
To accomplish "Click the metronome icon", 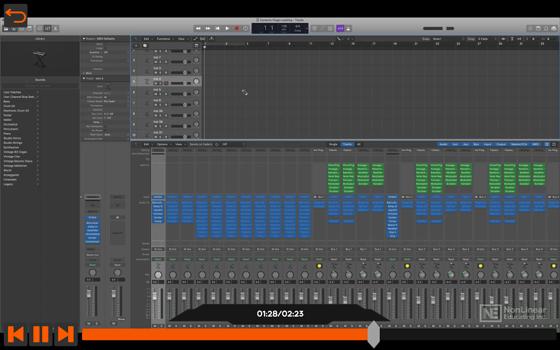I will pyautogui.click(x=348, y=28).
